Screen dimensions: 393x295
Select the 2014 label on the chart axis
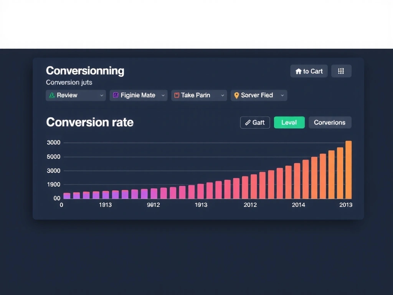coord(299,205)
